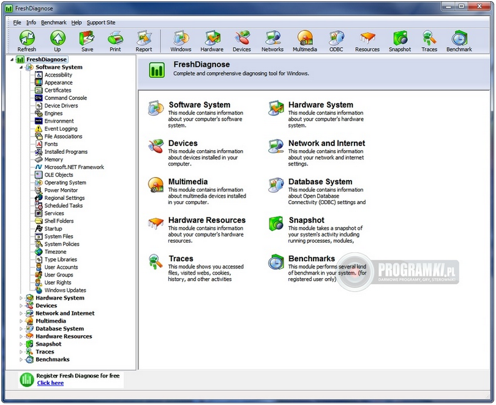
Task: Open the ODBC toolbar icon
Action: pos(336,38)
